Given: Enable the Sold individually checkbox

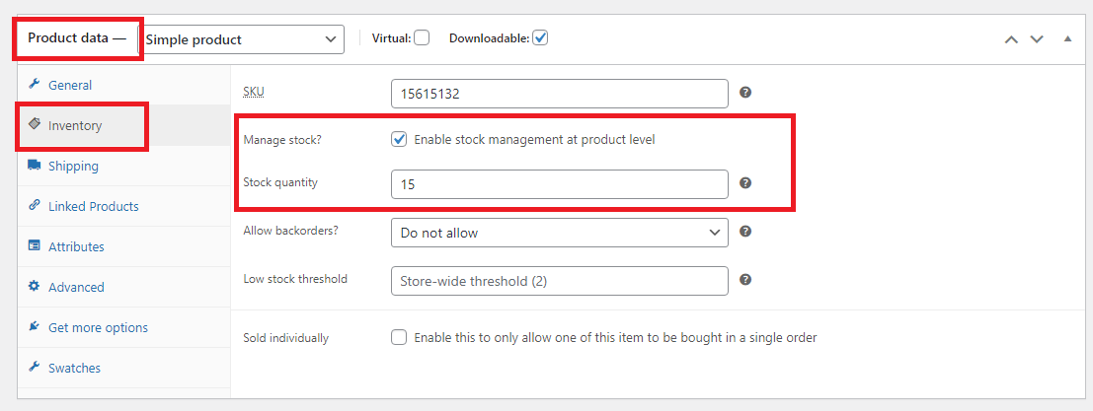Looking at the screenshot, I should coord(399,337).
